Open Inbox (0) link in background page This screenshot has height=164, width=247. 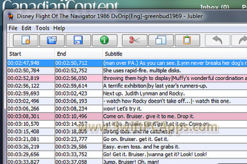pyautogui.click(x=214, y=7)
